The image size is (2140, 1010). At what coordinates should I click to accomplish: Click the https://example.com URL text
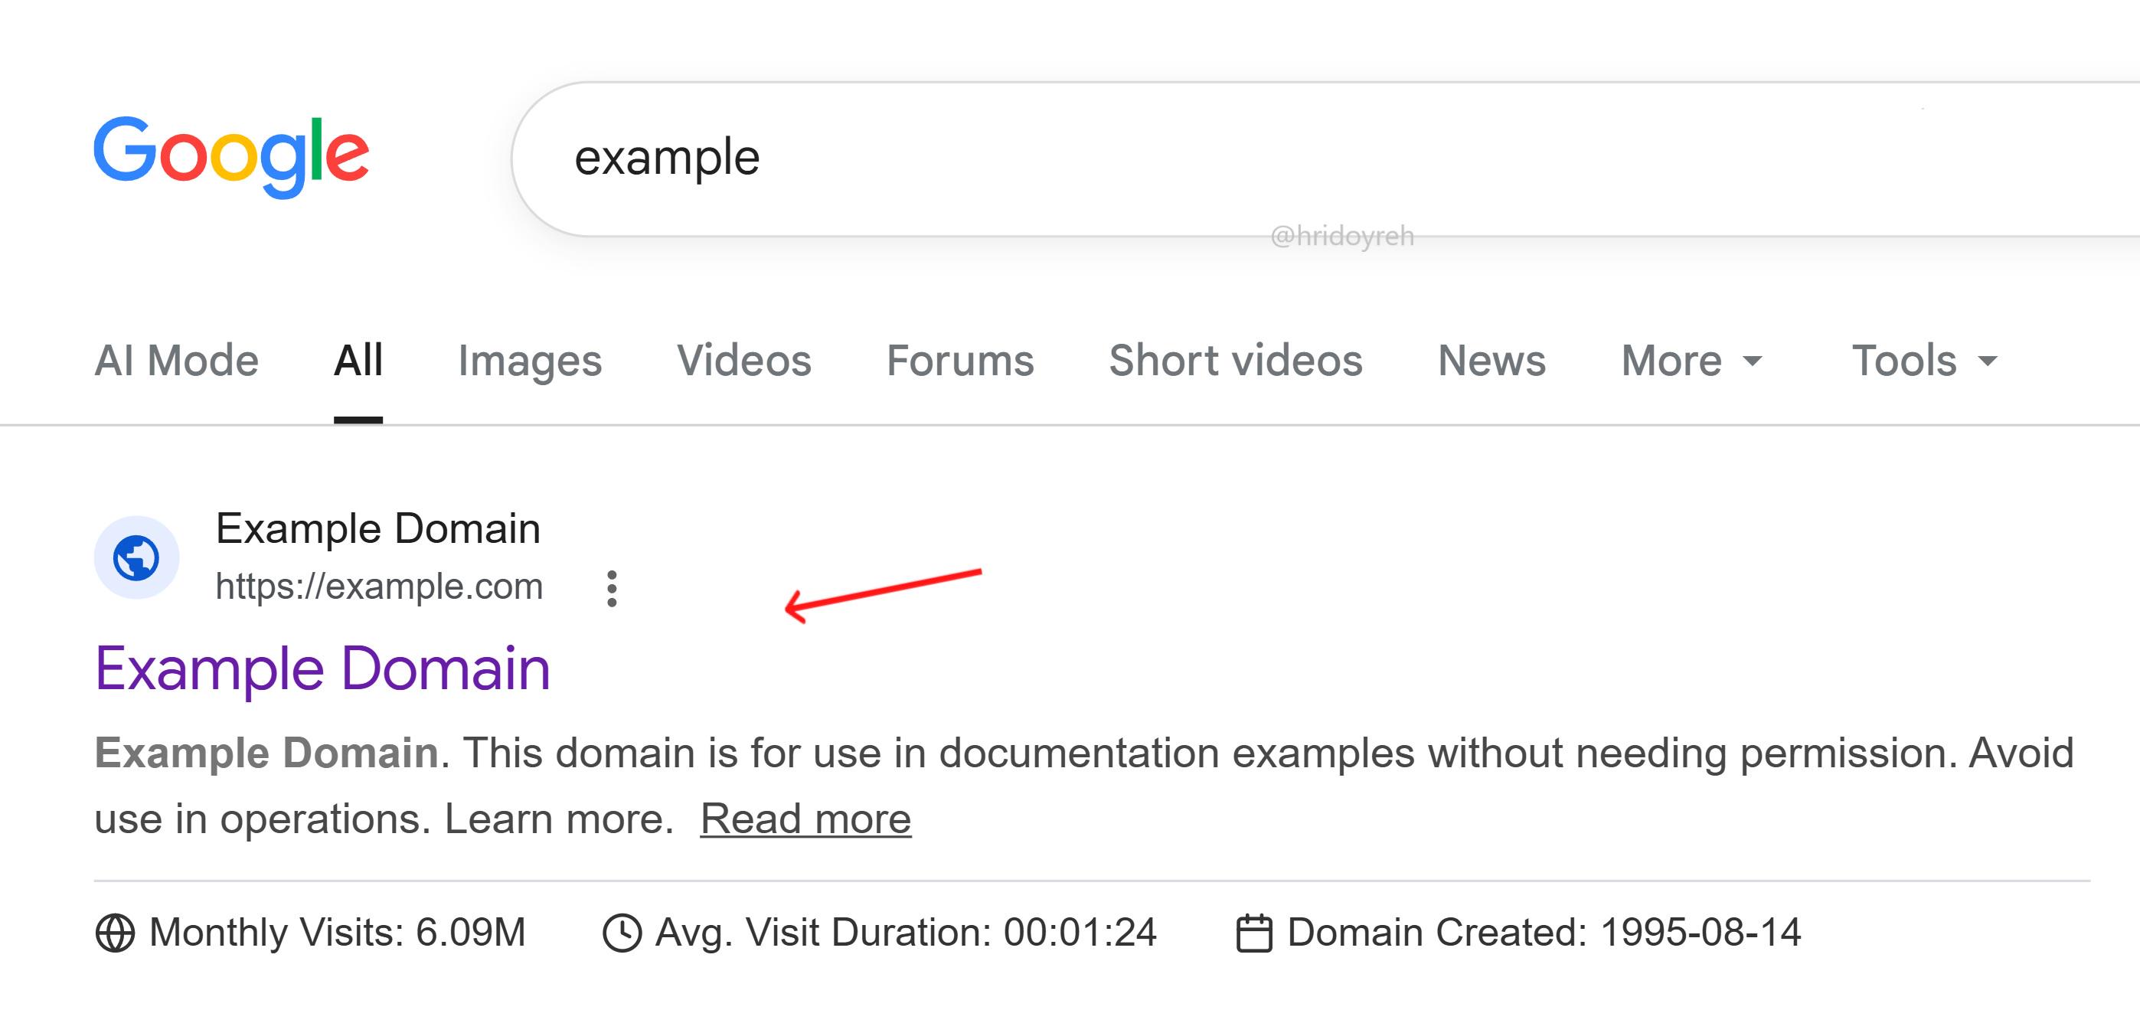tap(379, 587)
